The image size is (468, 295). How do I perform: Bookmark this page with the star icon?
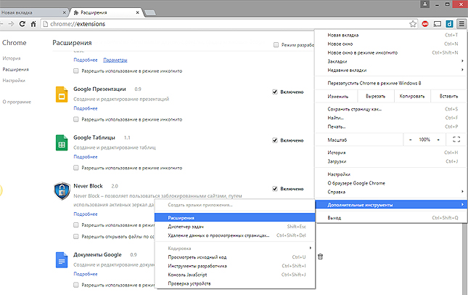point(413,23)
